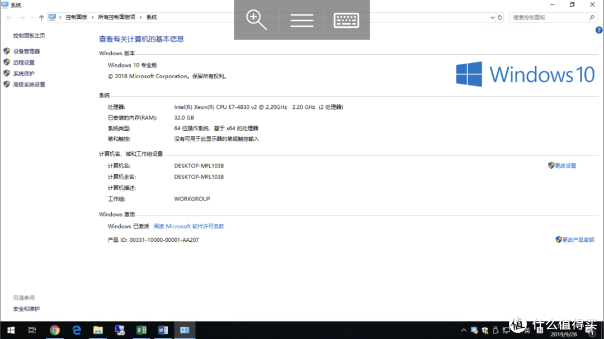Click the Xeon E7-4830 v2 processor text
This screenshot has width=604, height=339.
pos(258,107)
